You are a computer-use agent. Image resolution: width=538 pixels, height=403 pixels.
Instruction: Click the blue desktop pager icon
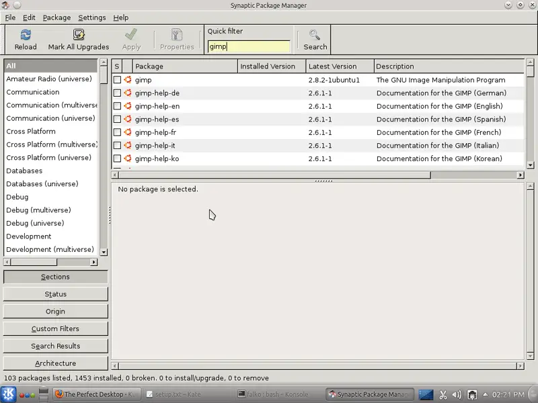pos(426,394)
